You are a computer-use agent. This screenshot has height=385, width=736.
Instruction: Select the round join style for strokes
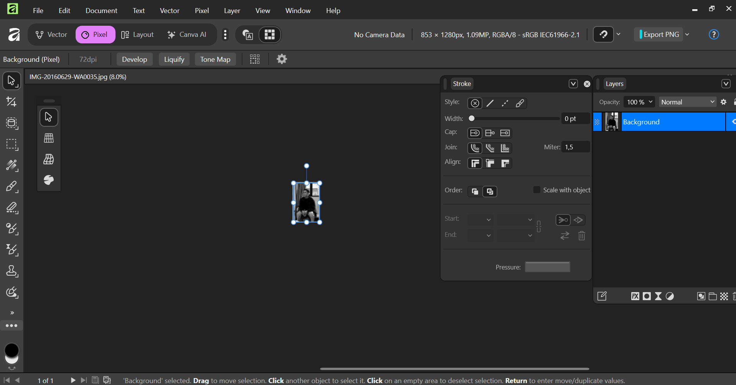(475, 148)
